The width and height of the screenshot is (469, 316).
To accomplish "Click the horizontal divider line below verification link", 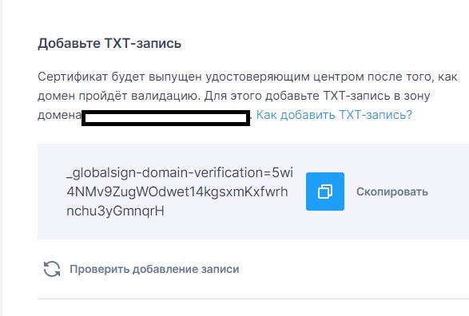I will [253, 298].
